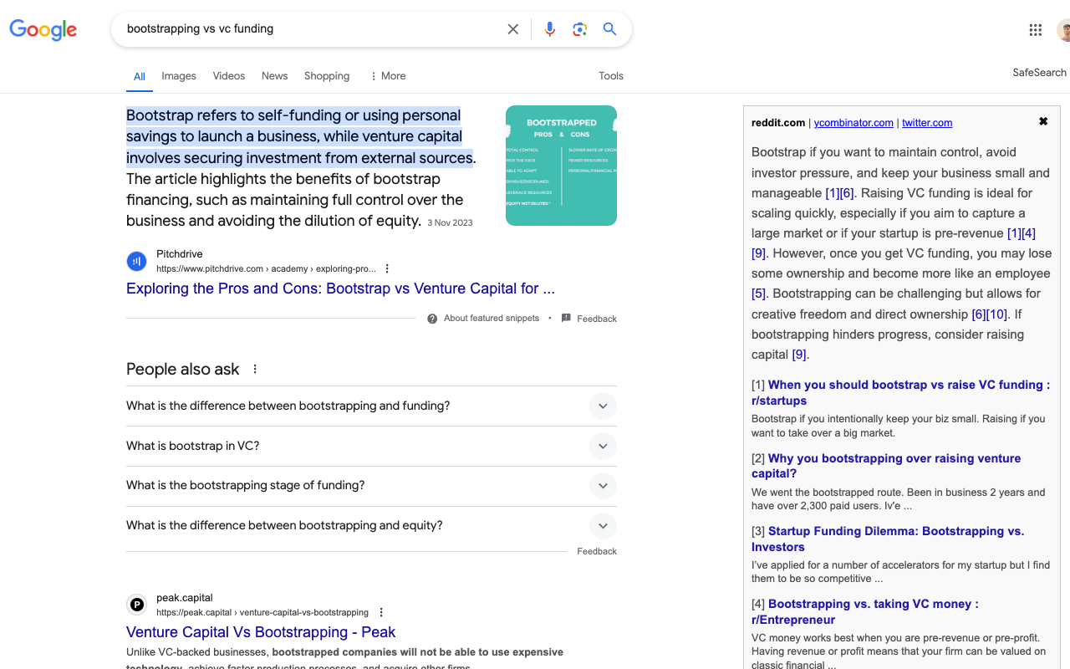1070x669 pixels.
Task: Open the Pitchdrive result's three-dot options
Action: [386, 268]
